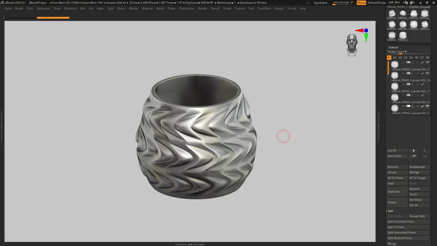Toggle visibility eye of UMesh_PM3D_Cylinder3D2_10
The height and width of the screenshot is (246, 437).
coord(428,73)
